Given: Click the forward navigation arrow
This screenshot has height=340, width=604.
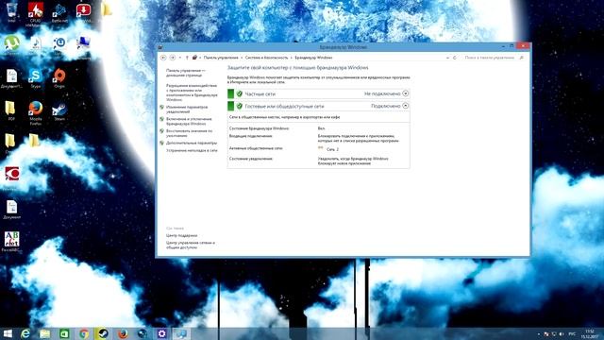Looking at the screenshot, I should [x=173, y=58].
